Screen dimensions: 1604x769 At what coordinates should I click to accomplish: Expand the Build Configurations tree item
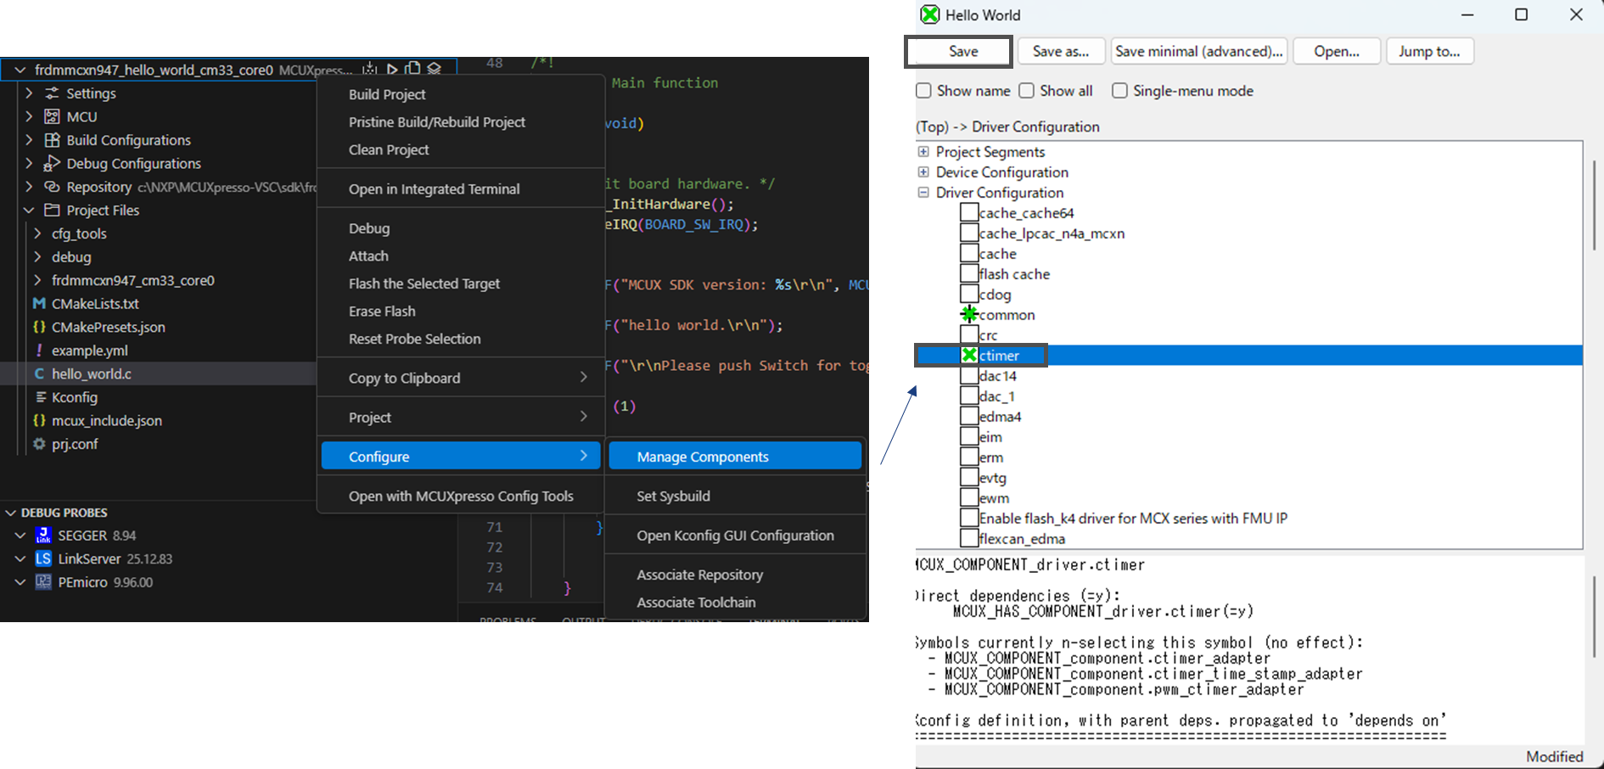pos(29,140)
